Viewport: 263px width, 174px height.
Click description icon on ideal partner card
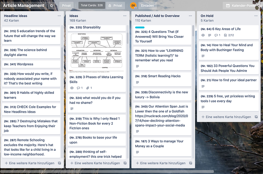click(203, 87)
